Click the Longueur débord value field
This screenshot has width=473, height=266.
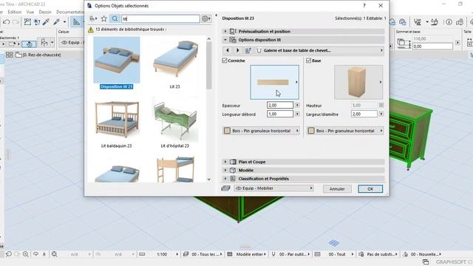coord(280,114)
